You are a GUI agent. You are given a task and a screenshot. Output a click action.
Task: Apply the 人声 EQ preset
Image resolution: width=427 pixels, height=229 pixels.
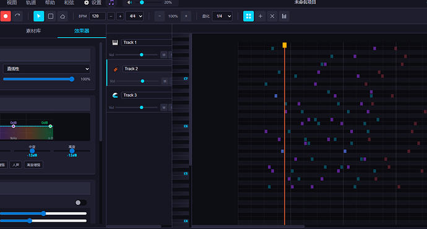16,165
